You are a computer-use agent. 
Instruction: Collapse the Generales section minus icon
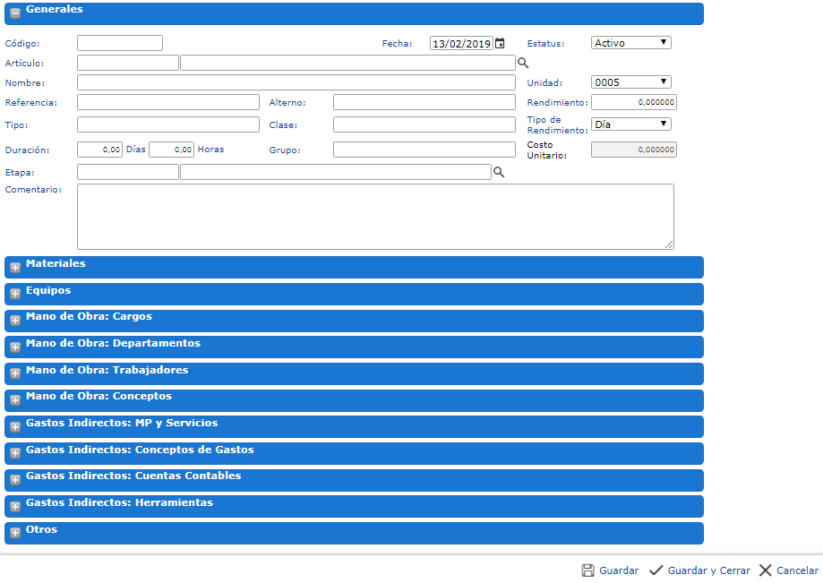click(x=15, y=13)
